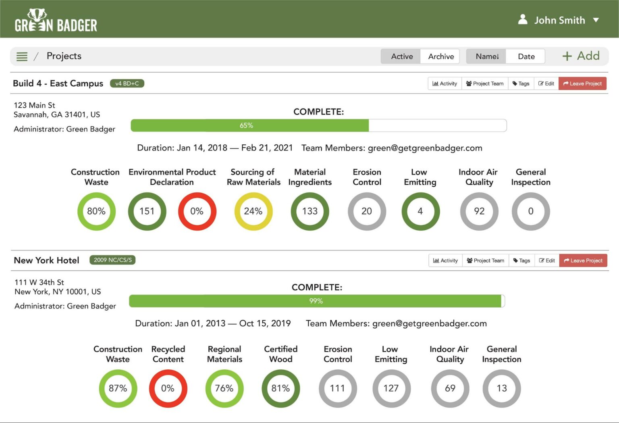Open Tags for Build 4 - East Campus
This screenshot has height=423, width=619.
[521, 83]
